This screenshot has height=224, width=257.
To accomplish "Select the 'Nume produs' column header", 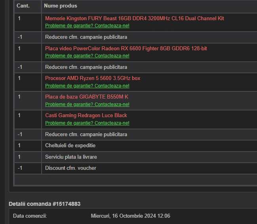I will tap(61, 6).
